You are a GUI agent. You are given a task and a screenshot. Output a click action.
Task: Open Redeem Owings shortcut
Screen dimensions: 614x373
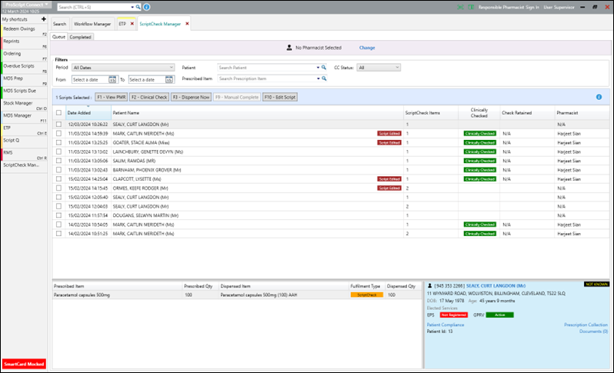coord(25,31)
